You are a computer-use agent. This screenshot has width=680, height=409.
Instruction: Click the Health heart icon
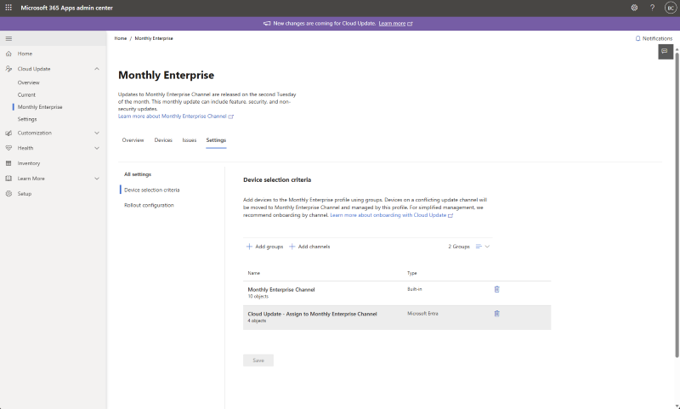[x=8, y=148]
